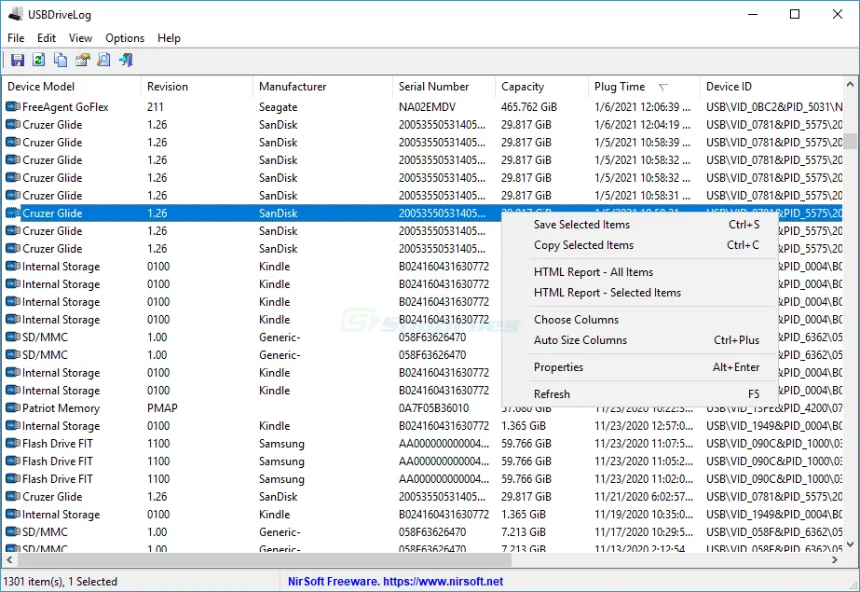Screen dimensions: 860x592
Task: Click serial number NA02EMDV
Action: (x=428, y=107)
